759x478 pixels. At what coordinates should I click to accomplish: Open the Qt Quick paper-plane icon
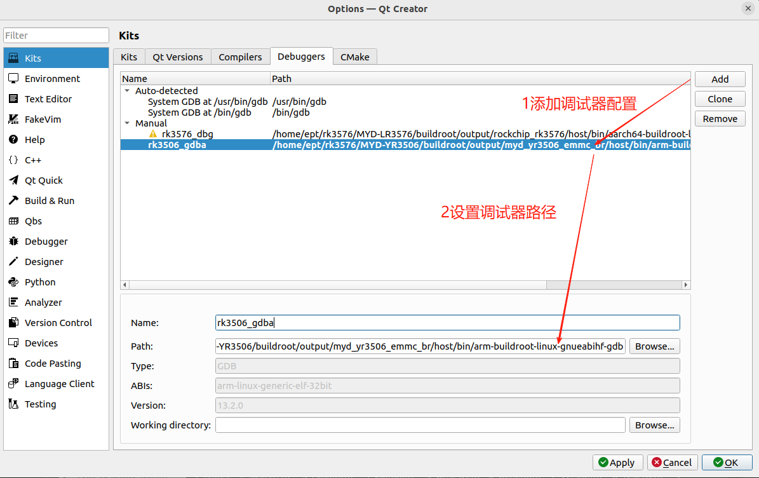click(13, 180)
